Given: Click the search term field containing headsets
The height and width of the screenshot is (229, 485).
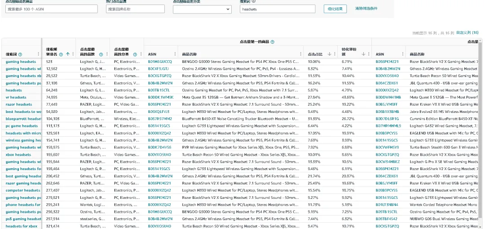Looking at the screenshot, I should click(x=277, y=9).
